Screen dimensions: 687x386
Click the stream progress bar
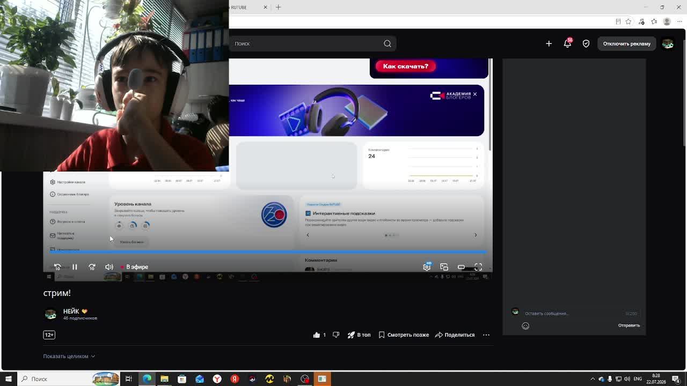(268, 251)
